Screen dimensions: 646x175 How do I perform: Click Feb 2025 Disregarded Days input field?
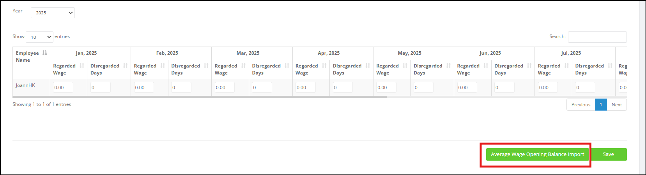pos(181,87)
